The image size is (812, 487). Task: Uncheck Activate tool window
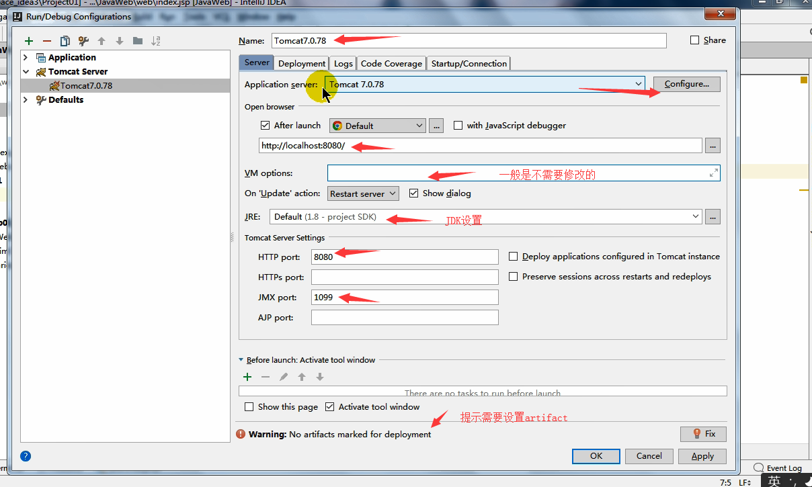pos(330,407)
